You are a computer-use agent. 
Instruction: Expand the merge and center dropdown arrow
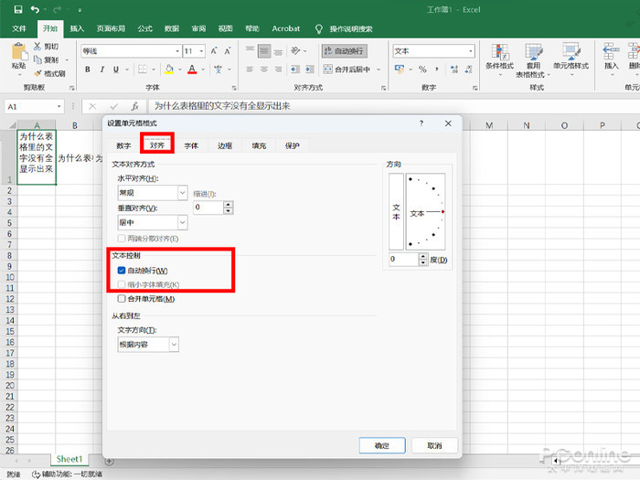click(379, 69)
